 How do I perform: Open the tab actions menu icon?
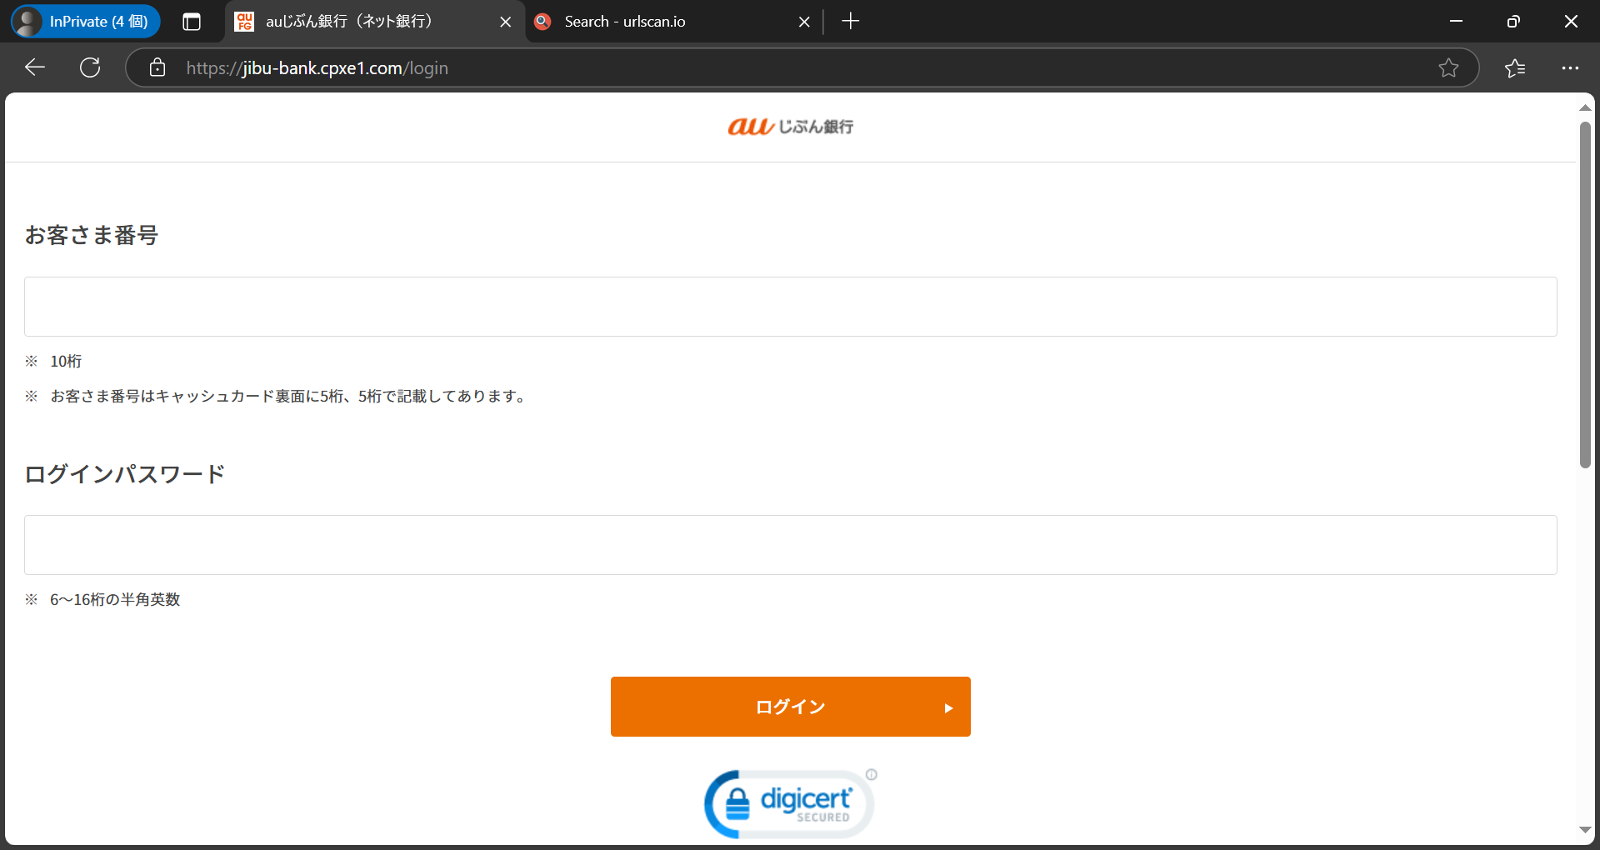pos(192,22)
